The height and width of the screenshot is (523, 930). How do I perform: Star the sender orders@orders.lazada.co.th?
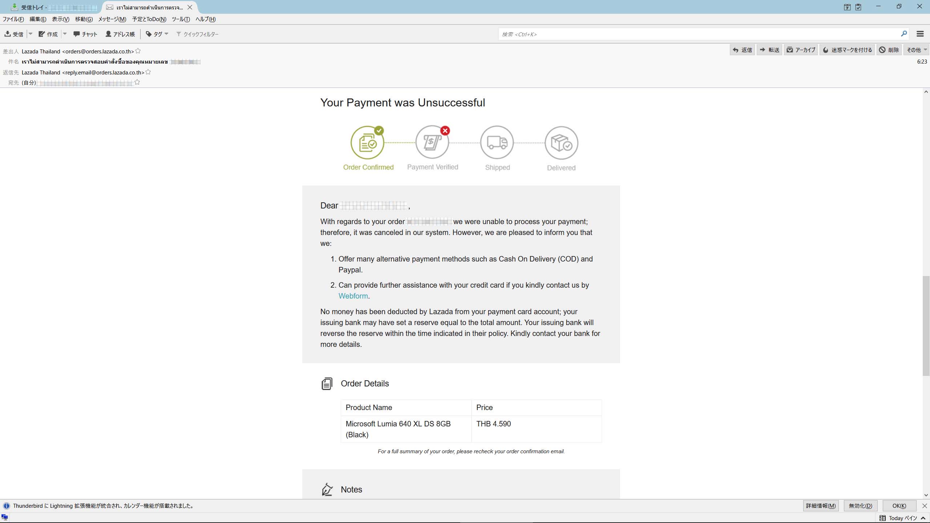[x=138, y=51]
